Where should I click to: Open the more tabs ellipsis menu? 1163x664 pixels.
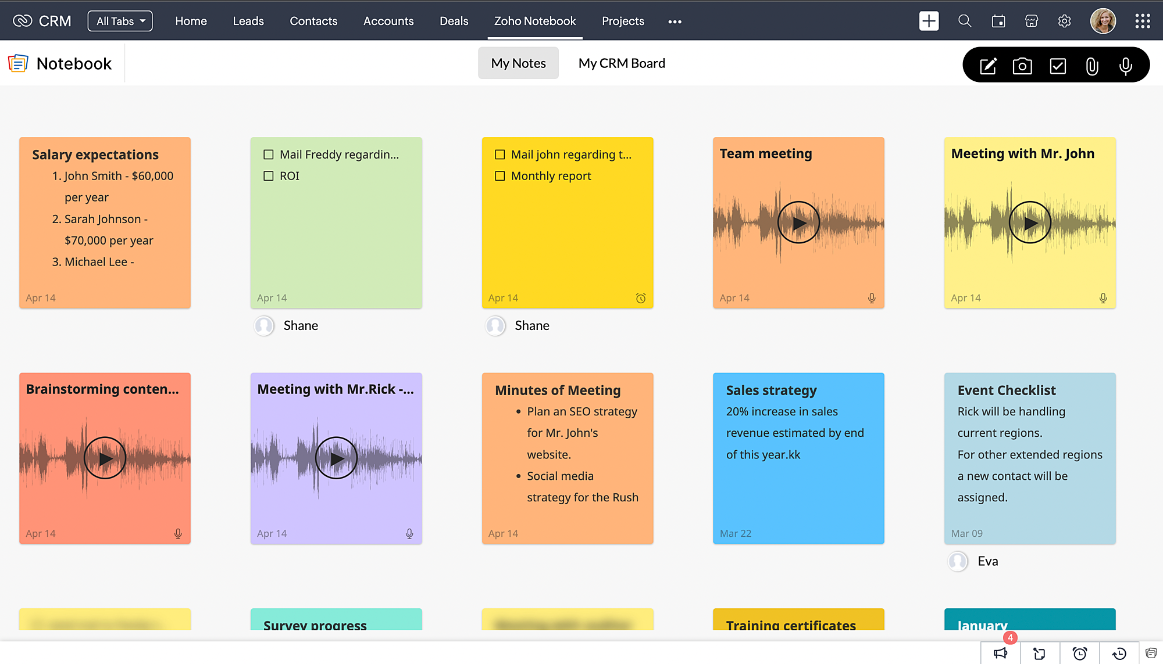tap(675, 21)
